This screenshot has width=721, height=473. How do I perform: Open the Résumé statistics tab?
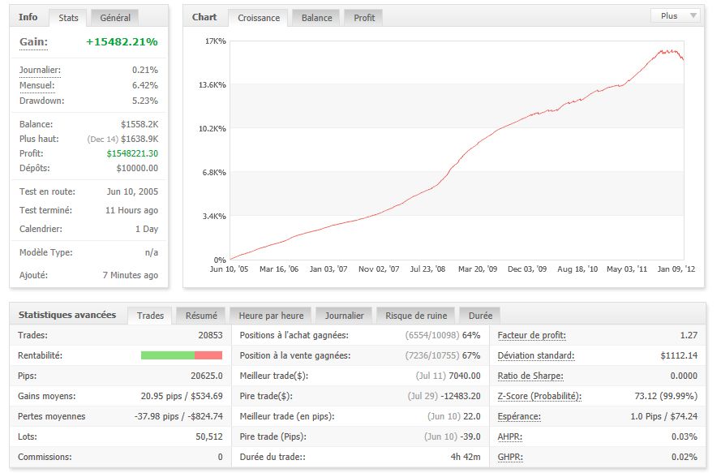[x=201, y=315]
